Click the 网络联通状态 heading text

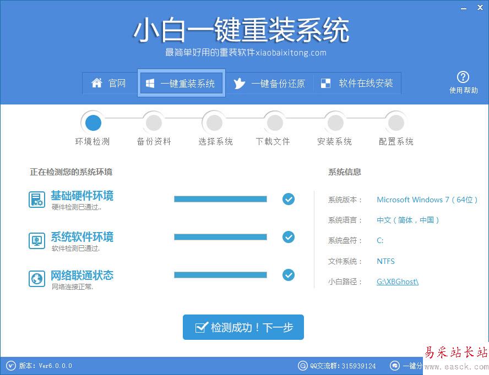click(x=82, y=275)
